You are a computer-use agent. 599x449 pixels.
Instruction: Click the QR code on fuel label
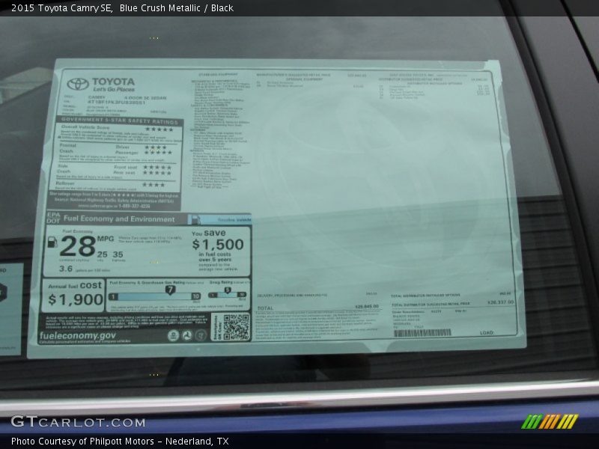pos(236,326)
